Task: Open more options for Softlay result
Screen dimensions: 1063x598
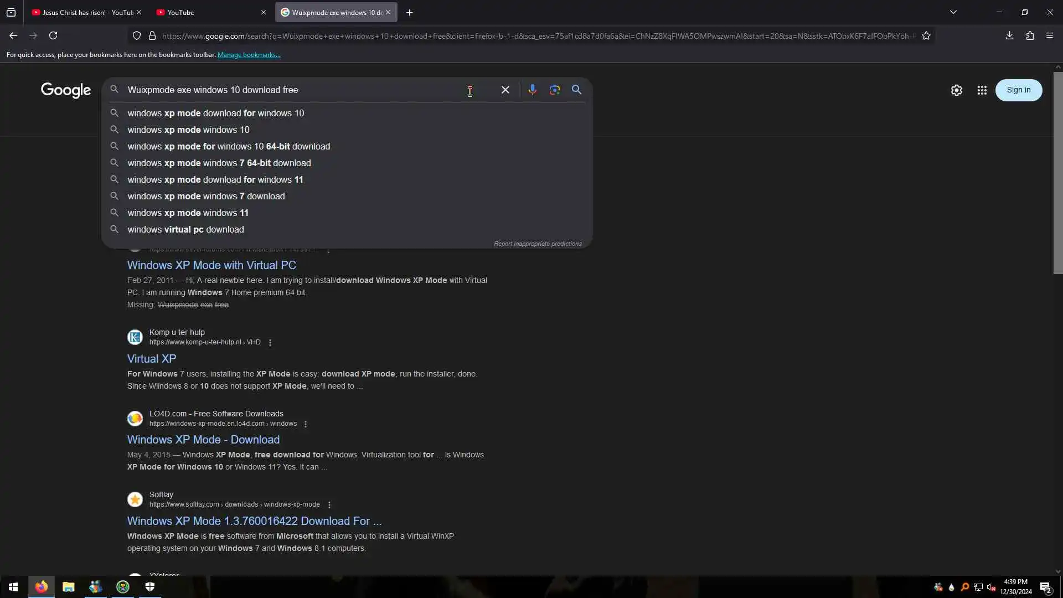Action: point(329,505)
